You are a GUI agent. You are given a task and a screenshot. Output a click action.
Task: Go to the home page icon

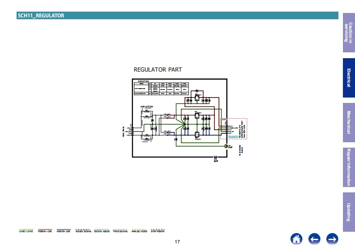pos(296,239)
